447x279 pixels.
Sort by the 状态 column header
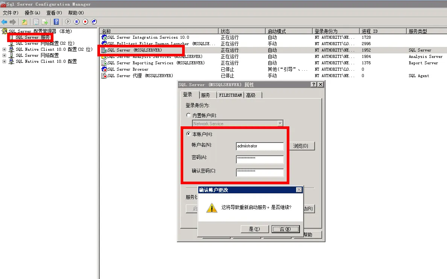242,31
